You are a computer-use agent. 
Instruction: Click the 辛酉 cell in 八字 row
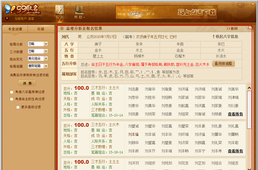click(180, 44)
